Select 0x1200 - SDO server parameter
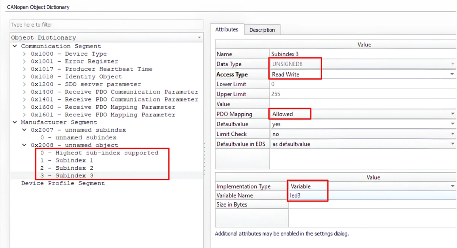 86,84
